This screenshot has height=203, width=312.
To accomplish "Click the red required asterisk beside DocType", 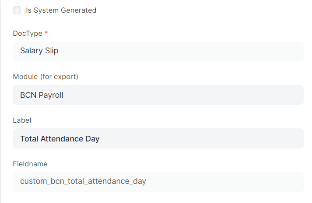I will (46, 33).
